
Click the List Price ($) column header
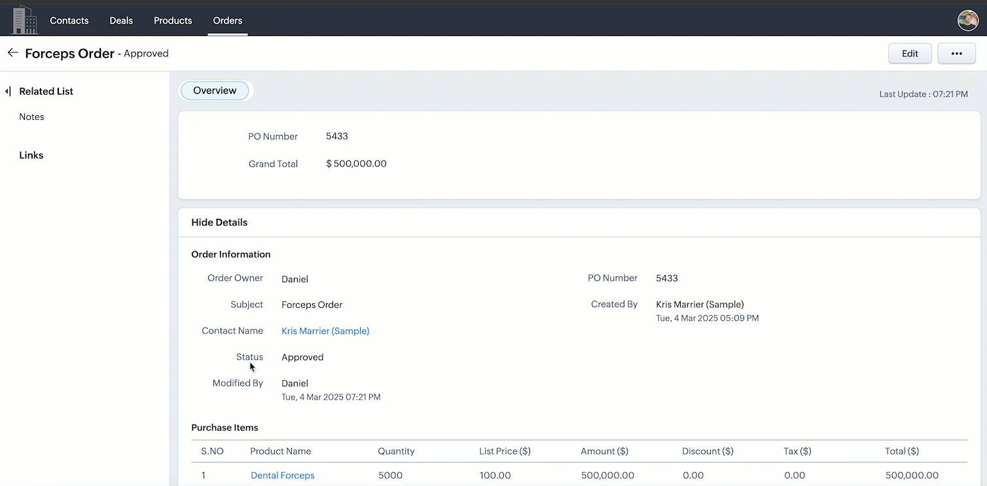[505, 451]
